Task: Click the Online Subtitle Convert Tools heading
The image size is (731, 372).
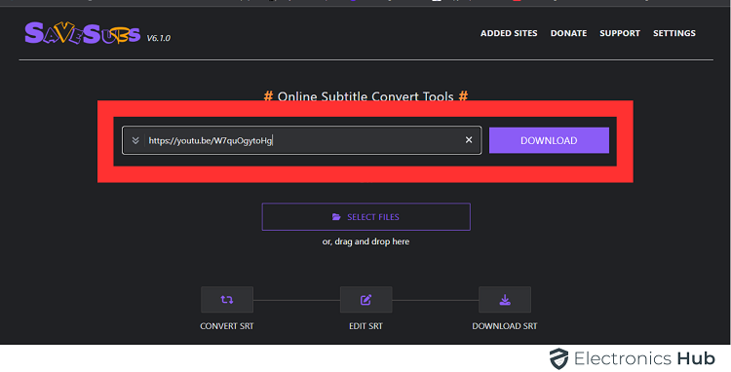Action: pyautogui.click(x=365, y=96)
